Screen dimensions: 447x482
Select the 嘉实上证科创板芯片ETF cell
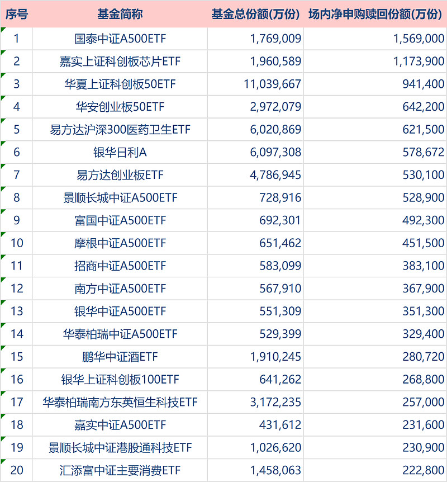(120, 62)
